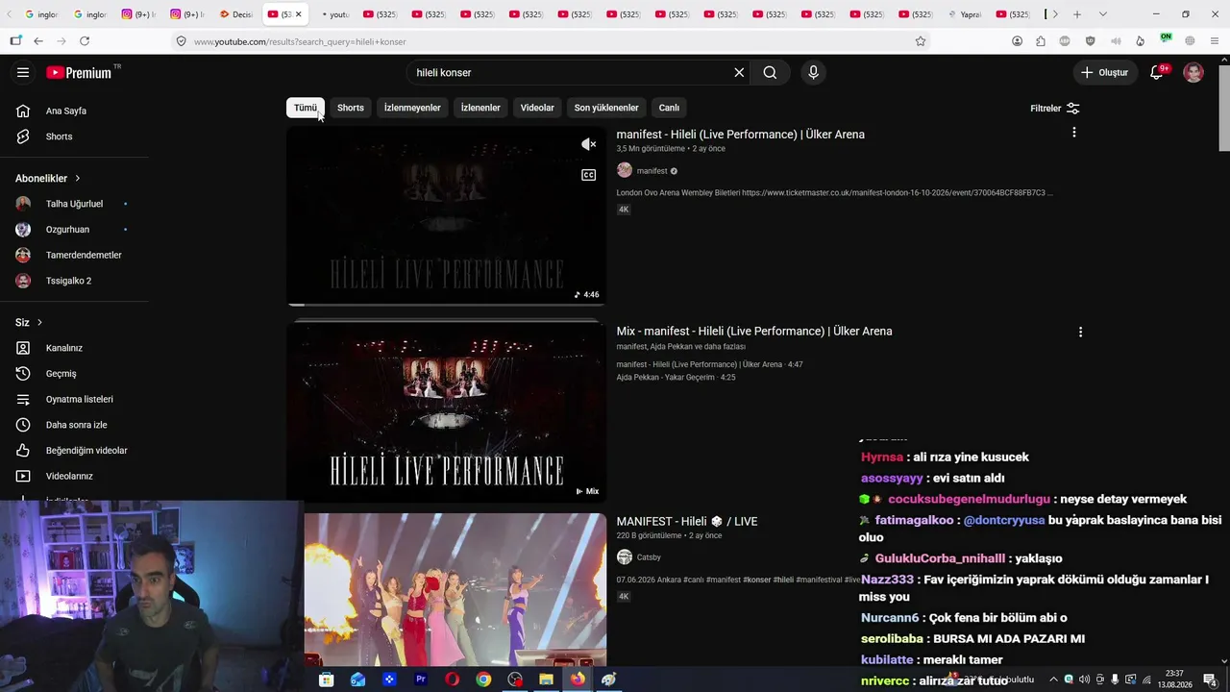Open the browser application menu

[x=1215, y=41]
